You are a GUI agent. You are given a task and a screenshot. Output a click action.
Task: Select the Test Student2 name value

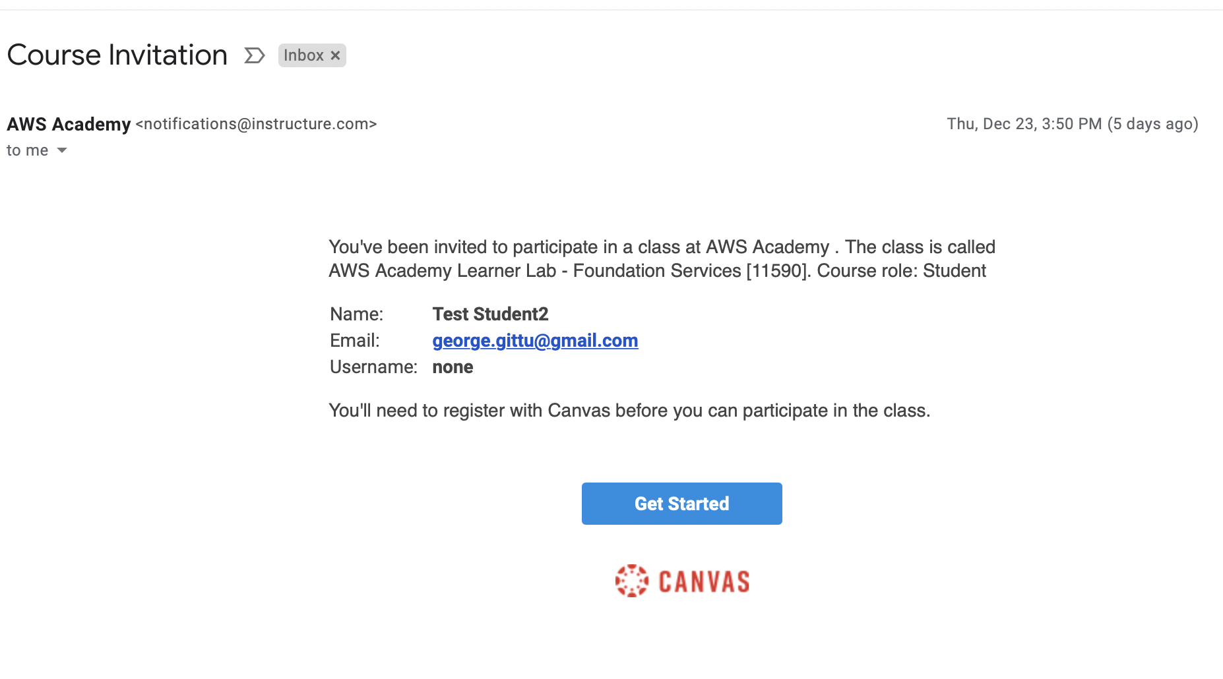490,314
